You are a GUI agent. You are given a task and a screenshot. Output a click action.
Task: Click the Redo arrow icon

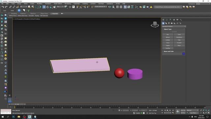click(x=6, y=7)
